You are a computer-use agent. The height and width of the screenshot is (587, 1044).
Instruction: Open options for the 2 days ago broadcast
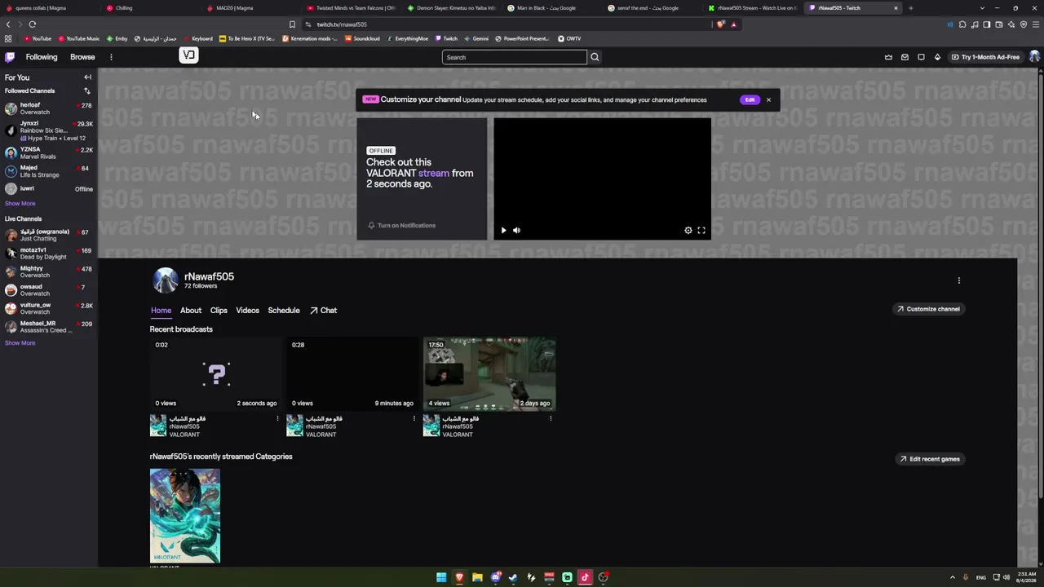coord(551,418)
